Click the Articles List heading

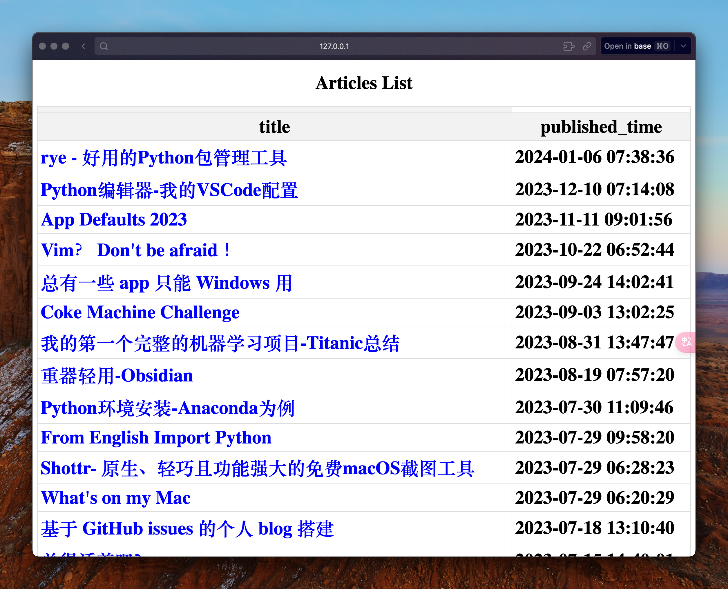[364, 83]
